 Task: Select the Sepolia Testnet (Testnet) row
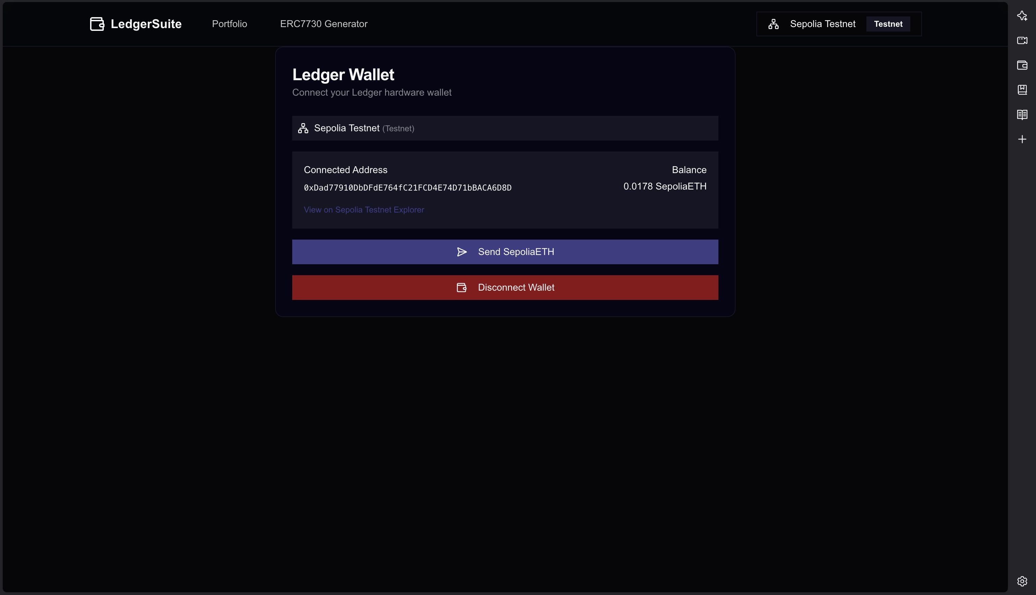(x=505, y=128)
